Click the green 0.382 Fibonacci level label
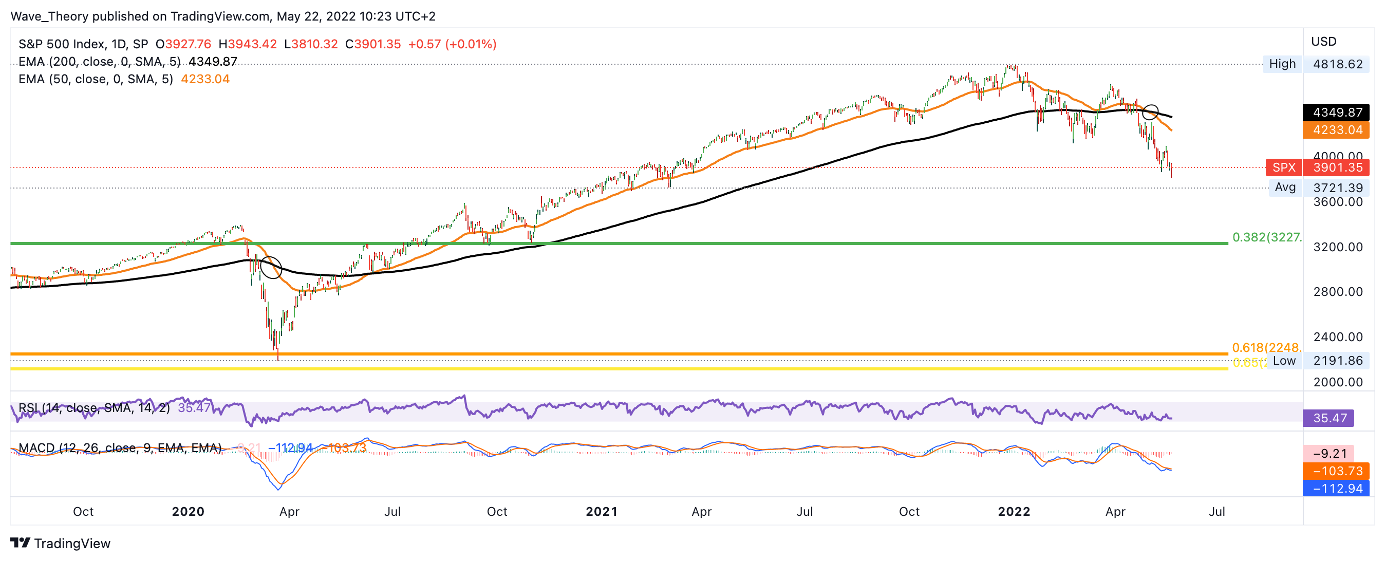Image resolution: width=1385 pixels, height=561 pixels. 1266,237
